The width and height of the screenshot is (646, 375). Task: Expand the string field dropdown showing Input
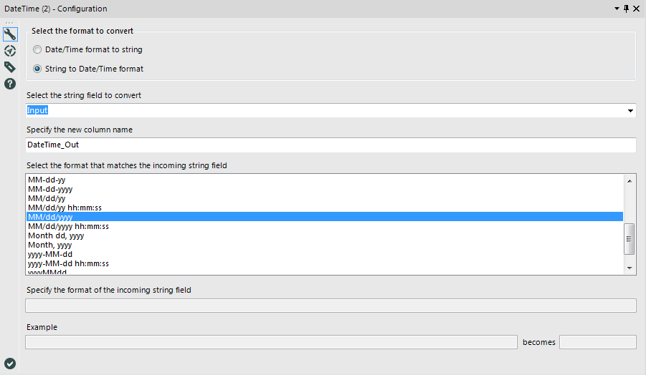630,111
